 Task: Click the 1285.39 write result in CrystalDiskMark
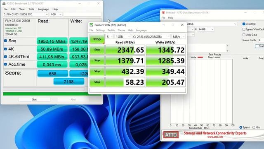pos(165,60)
